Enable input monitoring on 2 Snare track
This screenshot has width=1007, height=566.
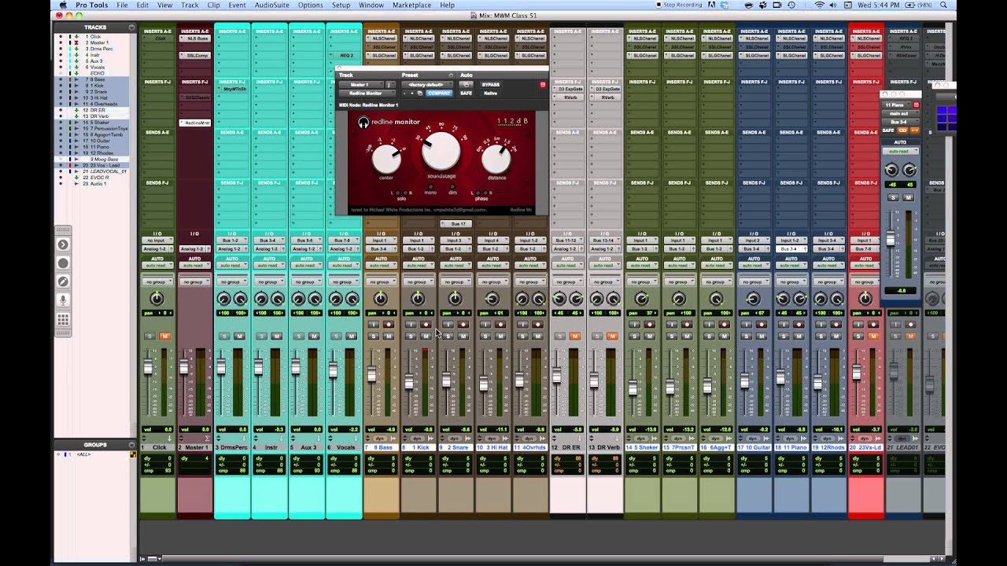pos(448,325)
